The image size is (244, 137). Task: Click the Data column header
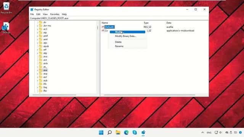pos(169,23)
